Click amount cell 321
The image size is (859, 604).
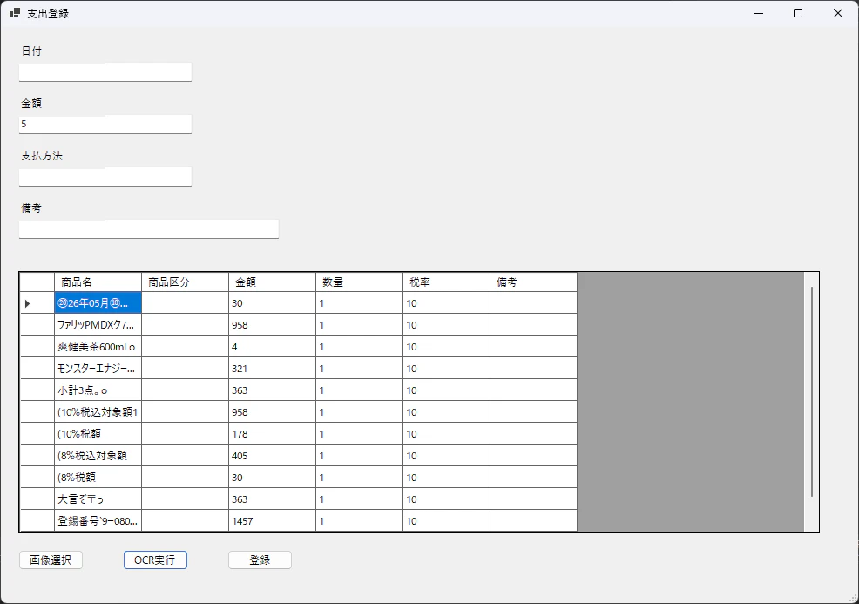[273, 369]
